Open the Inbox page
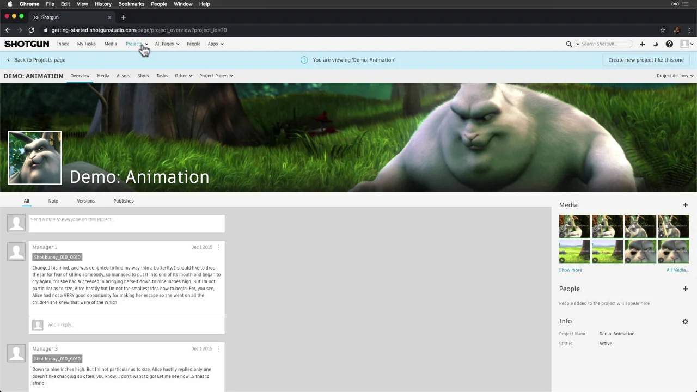 tap(63, 44)
